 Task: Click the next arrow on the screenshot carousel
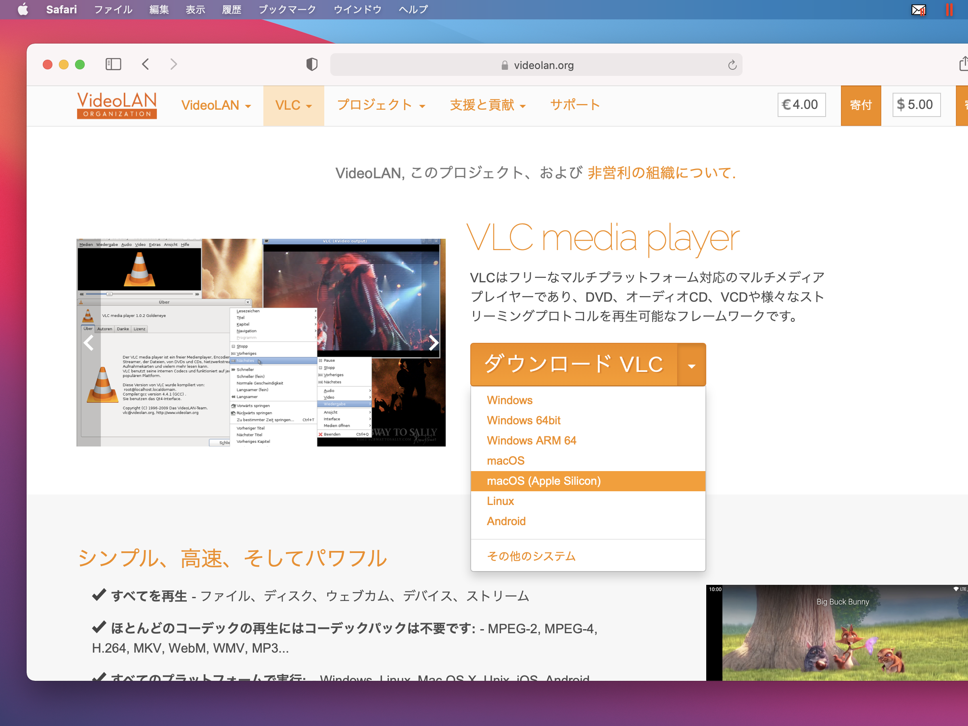coord(433,343)
